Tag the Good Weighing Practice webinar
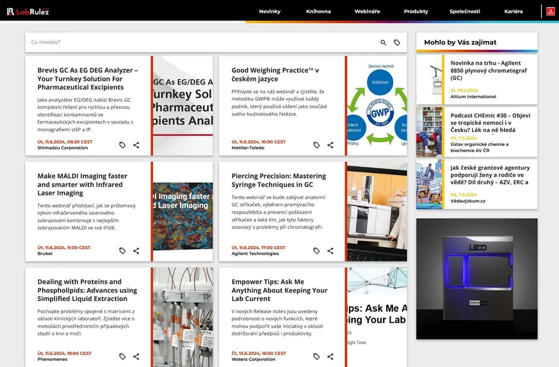 click(316, 145)
